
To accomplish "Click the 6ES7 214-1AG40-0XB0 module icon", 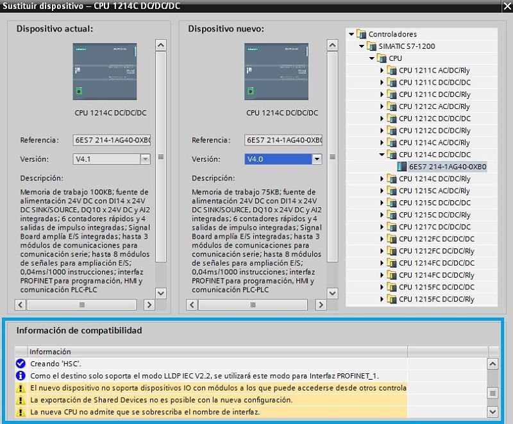I will pos(402,167).
